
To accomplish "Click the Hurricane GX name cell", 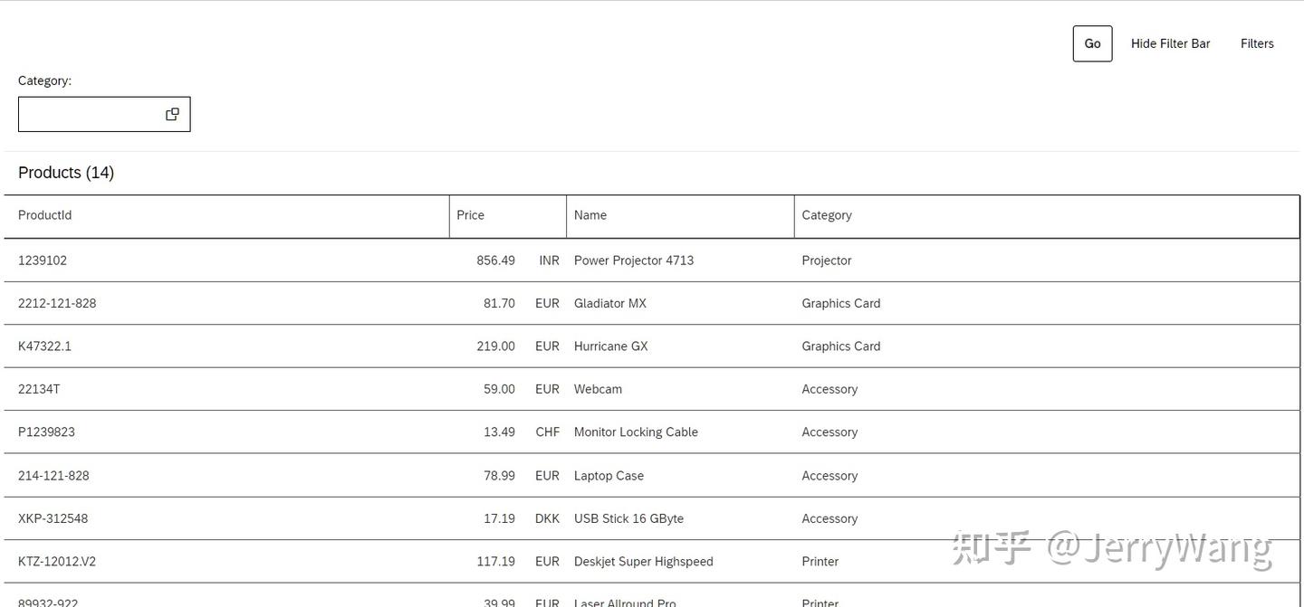I will point(611,346).
